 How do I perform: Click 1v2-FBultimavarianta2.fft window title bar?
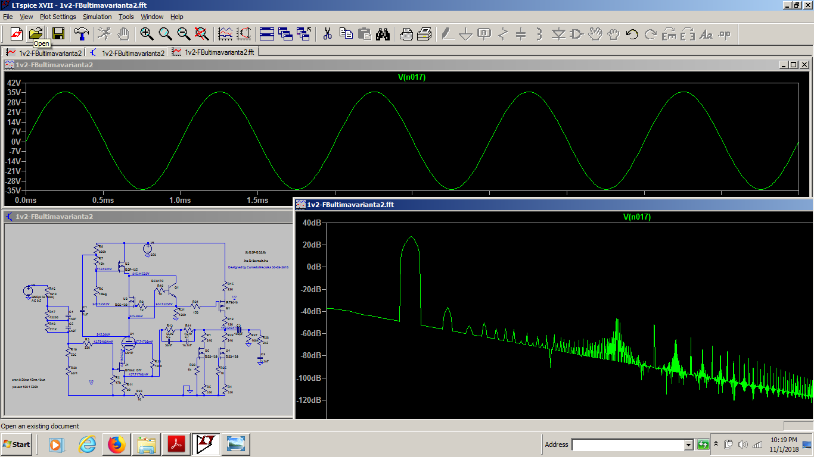(554, 205)
